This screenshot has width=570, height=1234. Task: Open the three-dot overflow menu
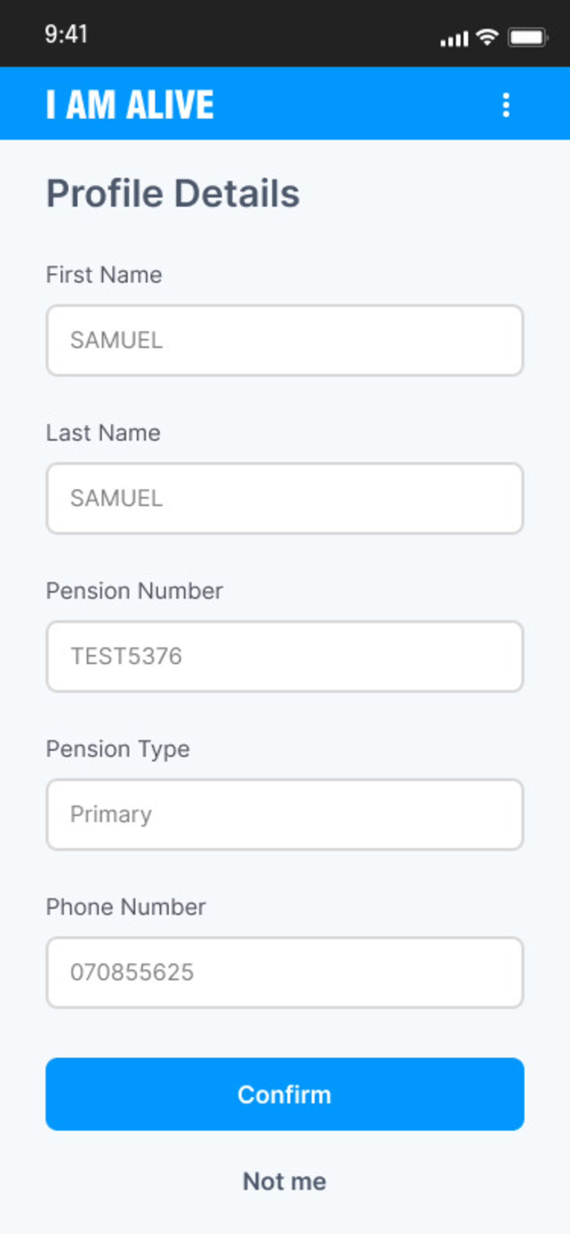pos(506,105)
